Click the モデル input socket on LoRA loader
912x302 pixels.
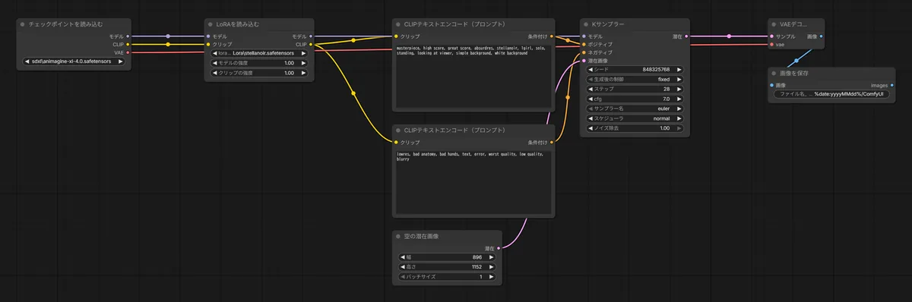(x=208, y=36)
